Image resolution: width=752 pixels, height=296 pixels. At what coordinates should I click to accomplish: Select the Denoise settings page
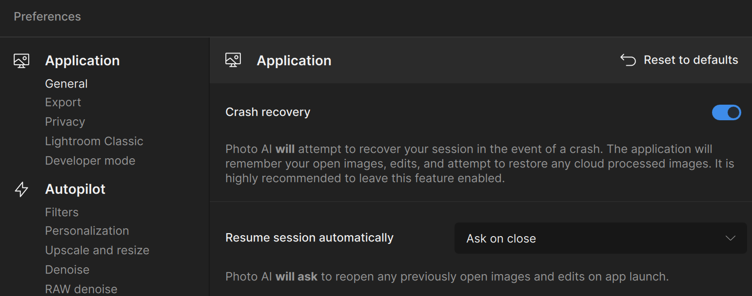click(67, 269)
